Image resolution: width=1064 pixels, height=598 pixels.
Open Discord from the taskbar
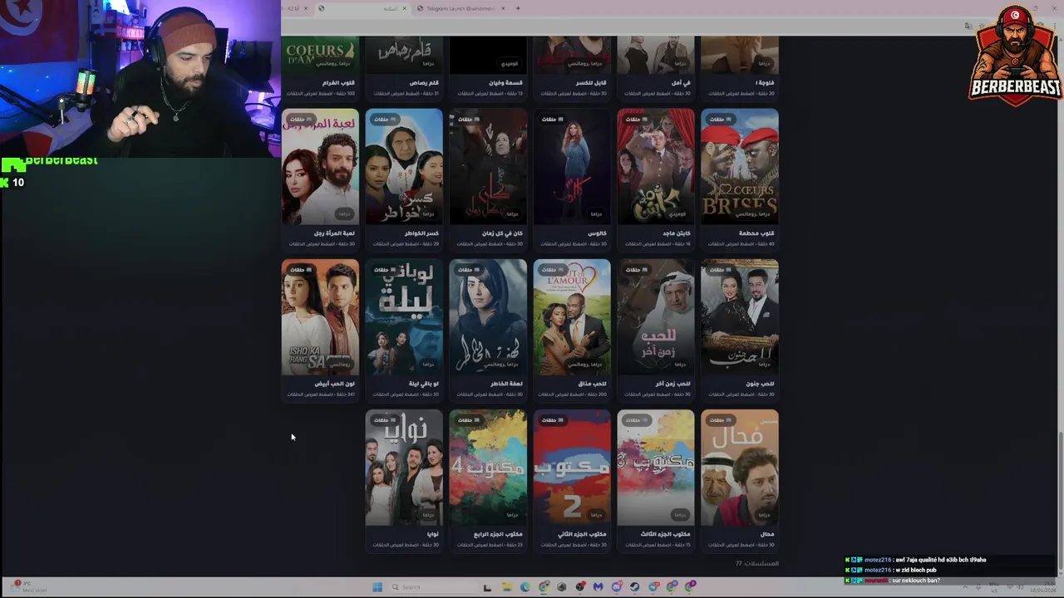[617, 587]
